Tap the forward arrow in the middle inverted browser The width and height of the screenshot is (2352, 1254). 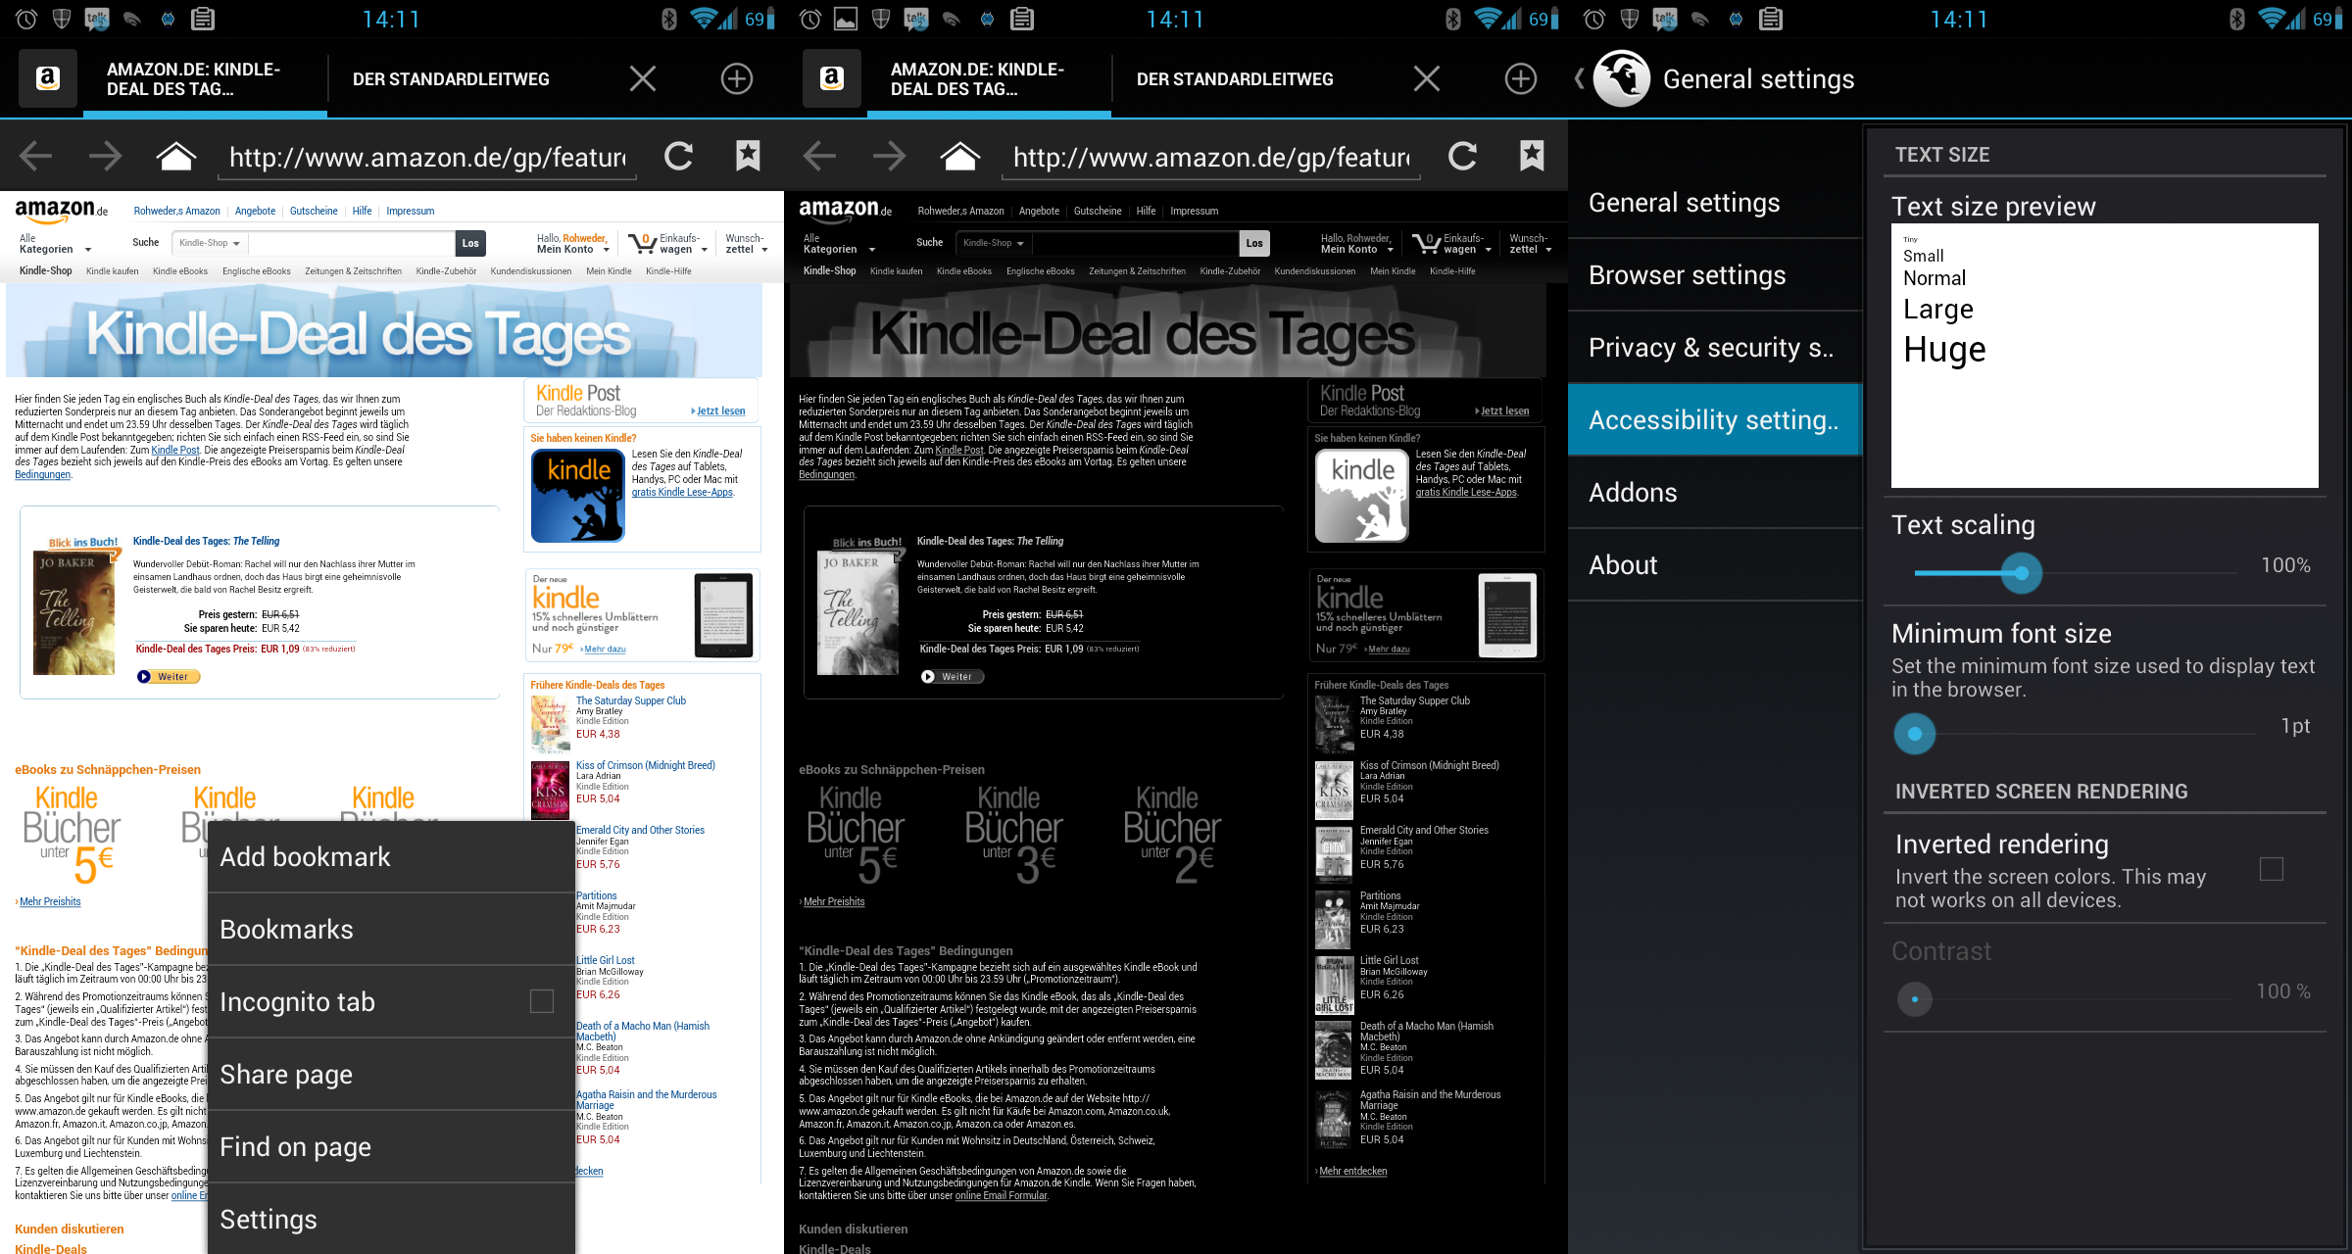tap(890, 156)
